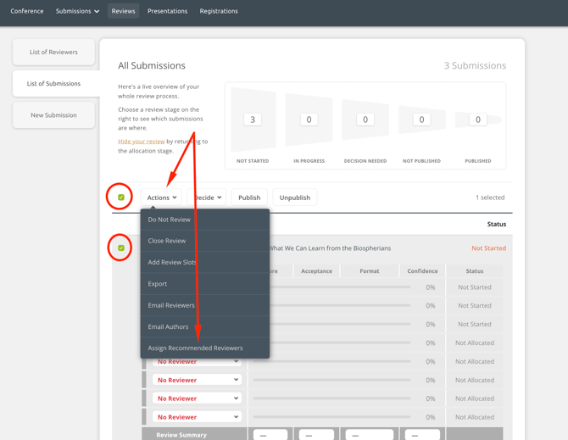
Task: Open the Actions dropdown
Action: click(x=162, y=198)
